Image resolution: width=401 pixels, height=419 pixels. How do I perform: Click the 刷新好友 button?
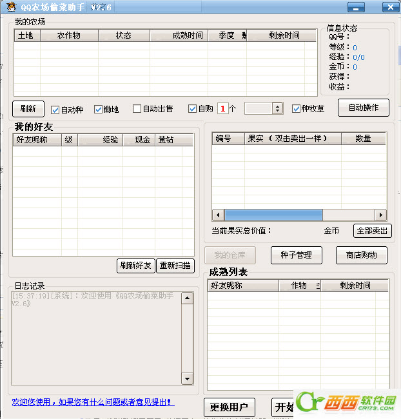pyautogui.click(x=136, y=266)
